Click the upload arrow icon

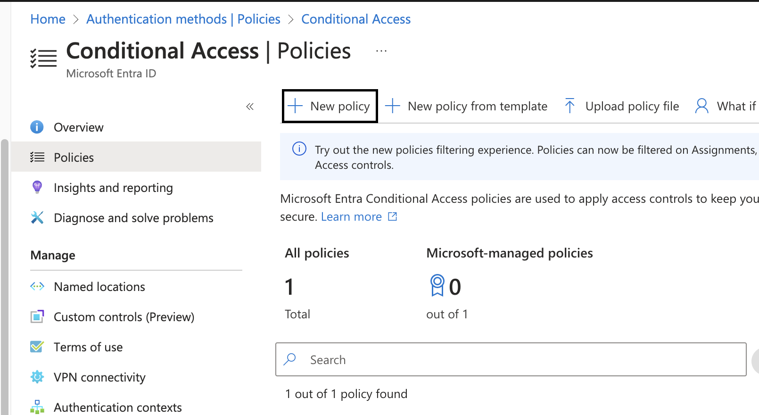(x=569, y=106)
